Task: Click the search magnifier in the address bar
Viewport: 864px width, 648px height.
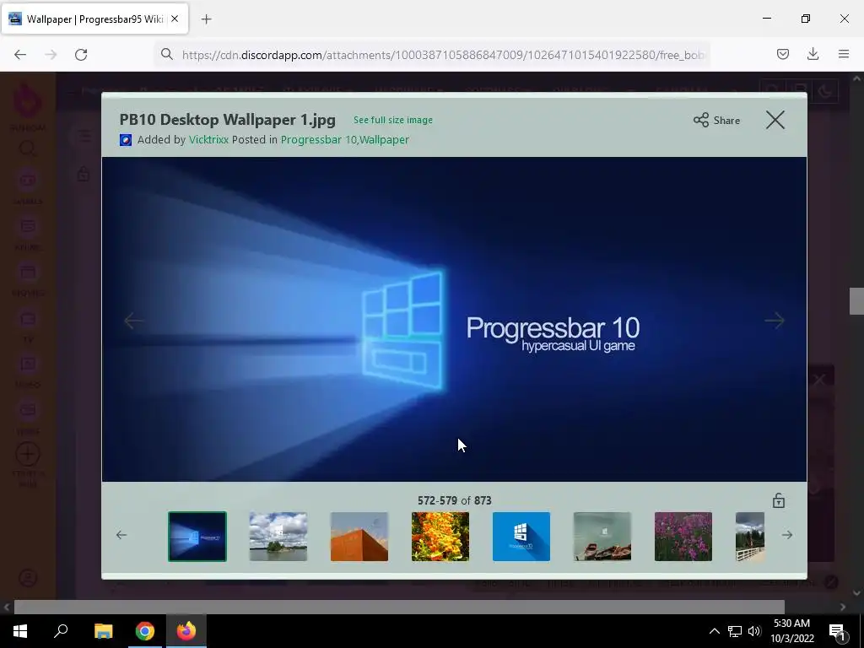Action: [x=167, y=54]
